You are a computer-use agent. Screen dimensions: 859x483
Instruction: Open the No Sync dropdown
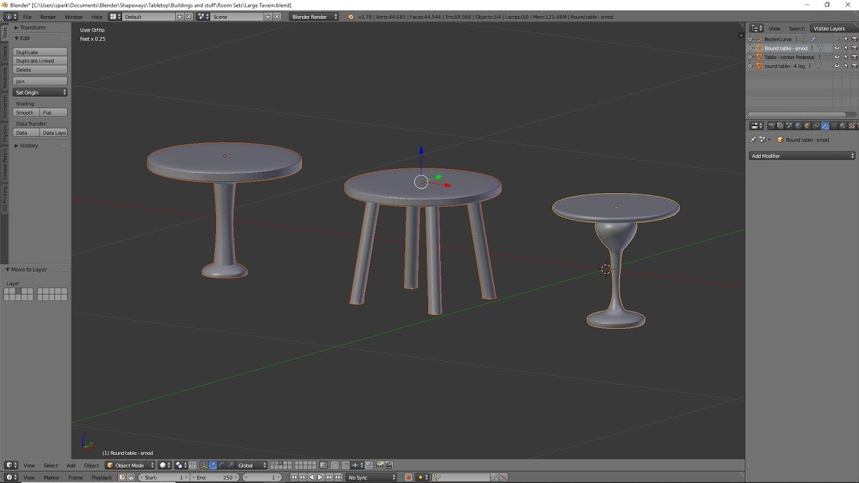click(x=371, y=477)
